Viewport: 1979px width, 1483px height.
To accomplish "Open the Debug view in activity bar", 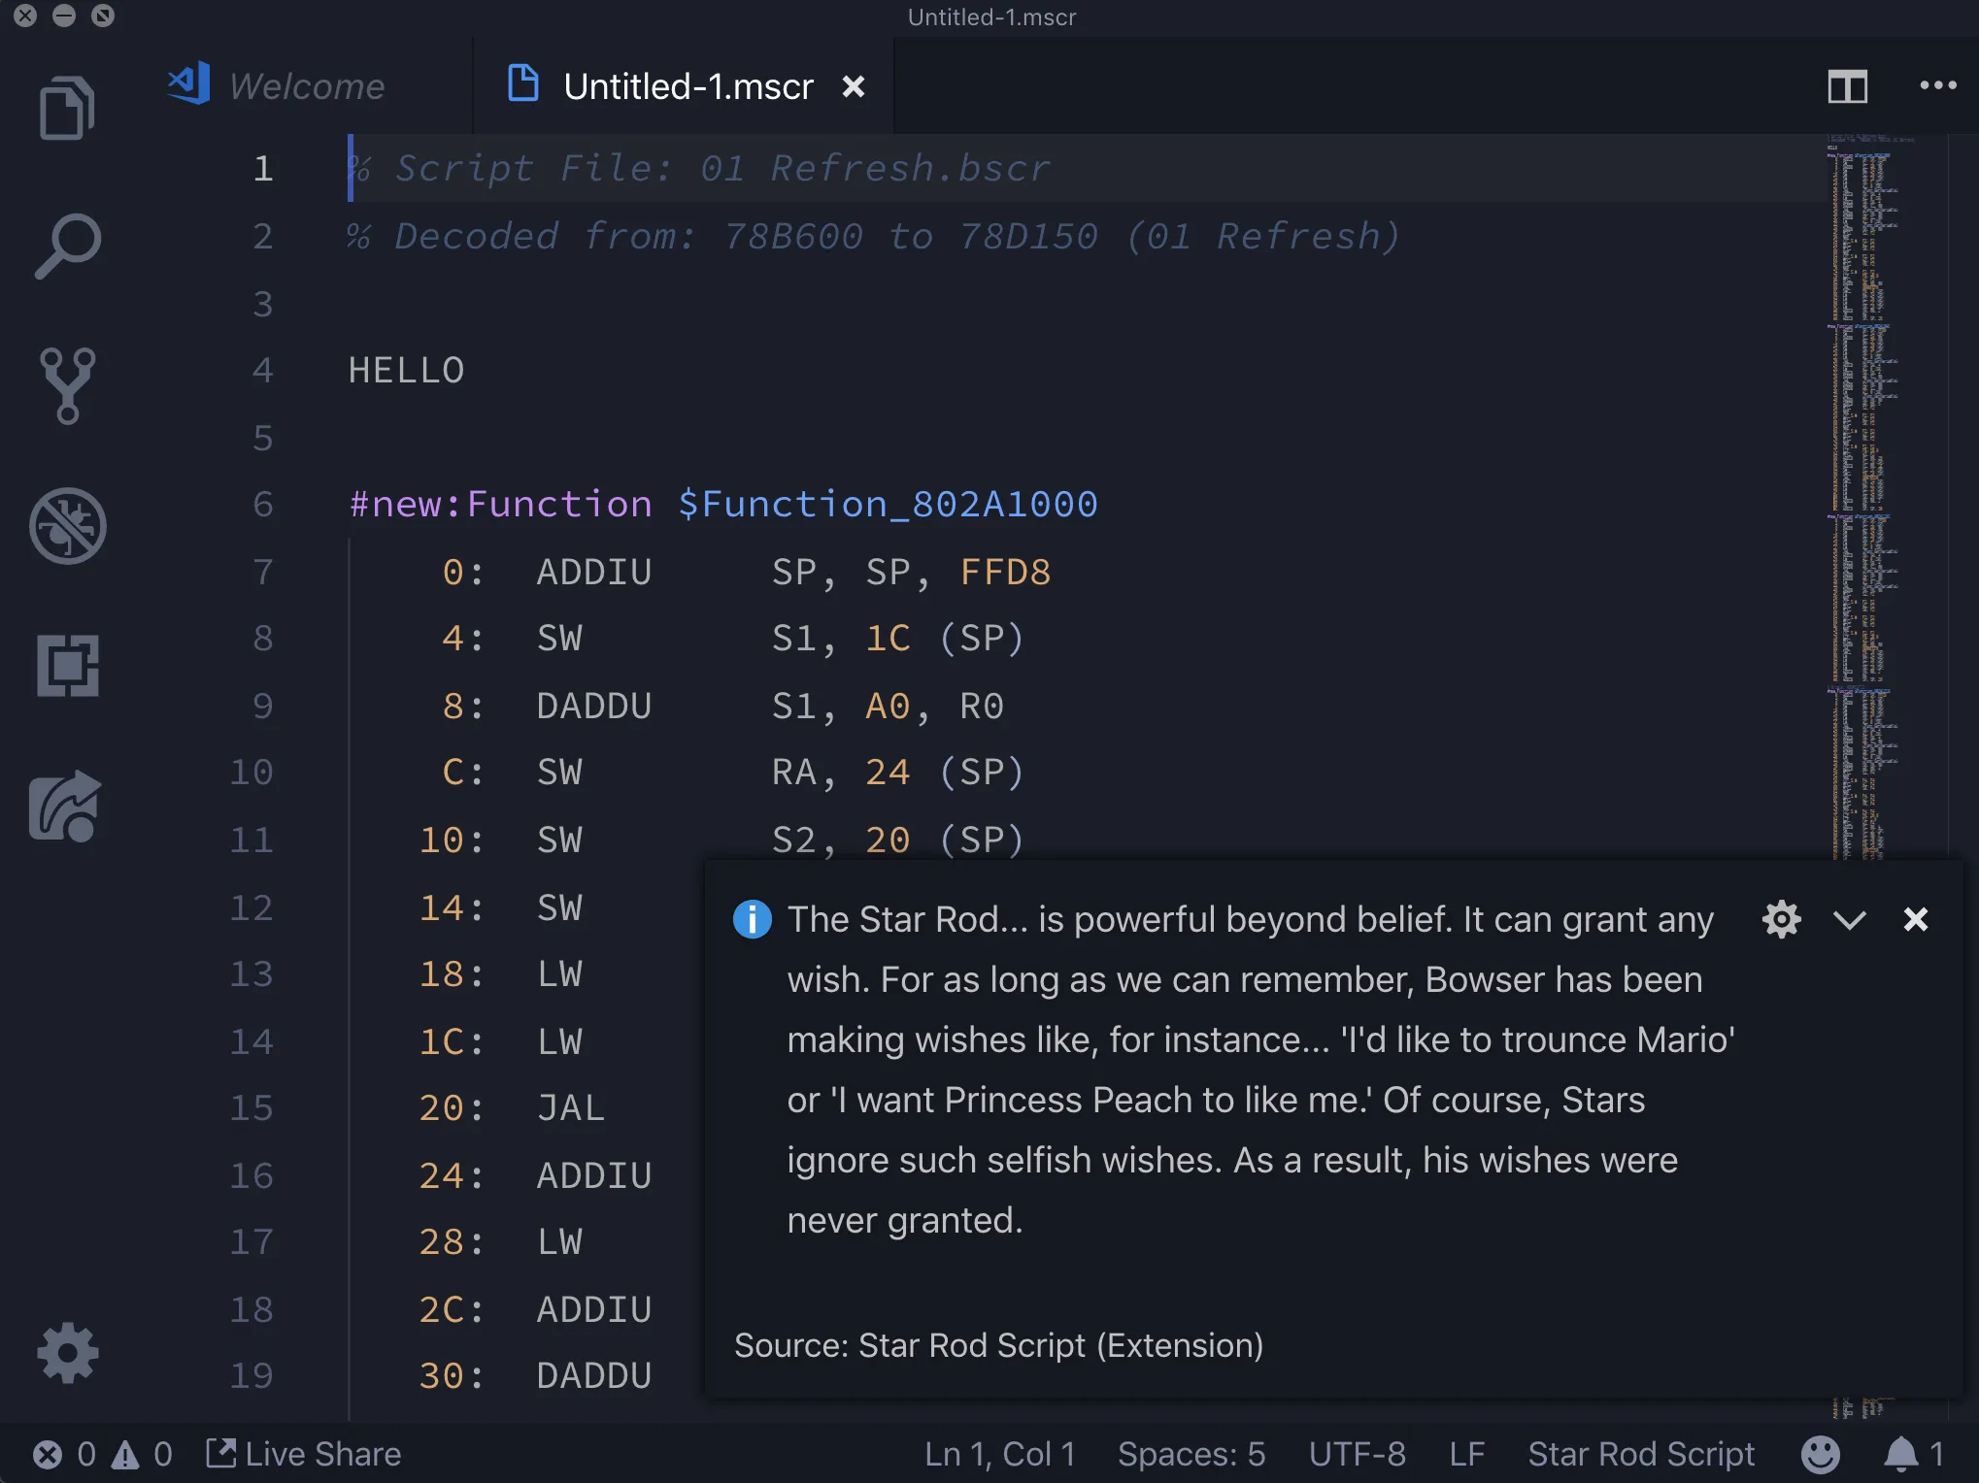I will pyautogui.click(x=67, y=525).
